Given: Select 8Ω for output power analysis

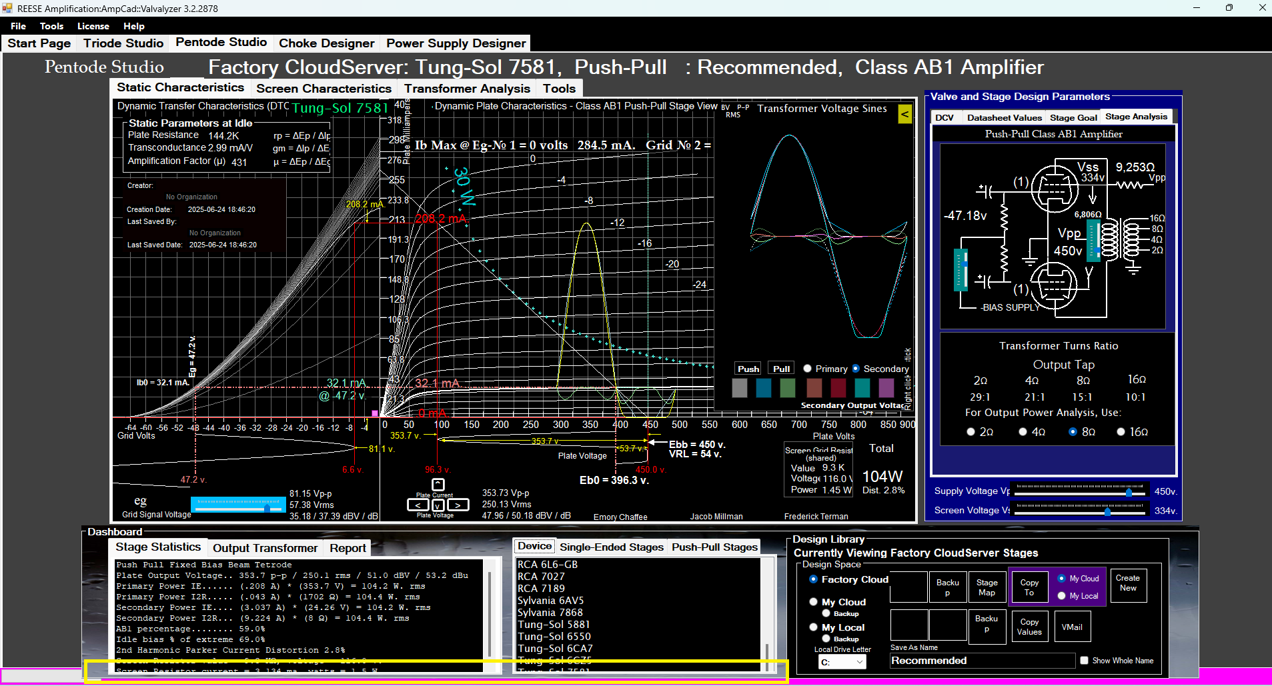Looking at the screenshot, I should [x=1073, y=432].
